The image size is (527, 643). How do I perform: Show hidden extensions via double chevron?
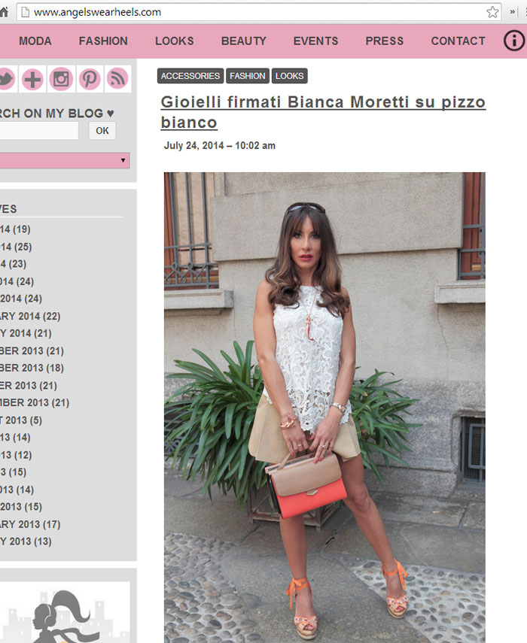pos(512,12)
